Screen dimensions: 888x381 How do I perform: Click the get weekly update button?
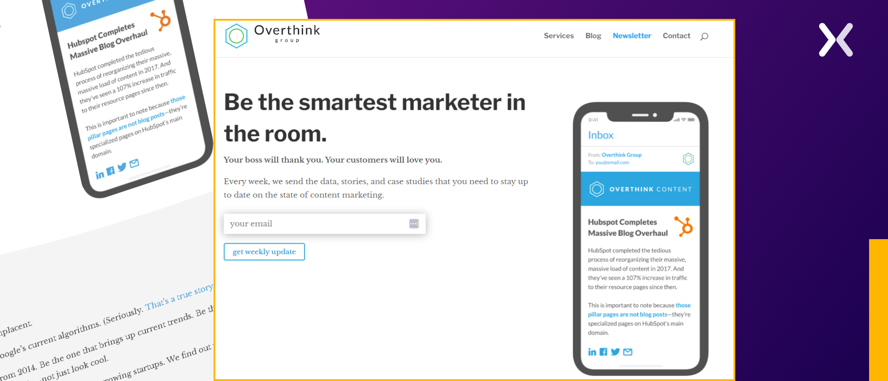pyautogui.click(x=264, y=252)
